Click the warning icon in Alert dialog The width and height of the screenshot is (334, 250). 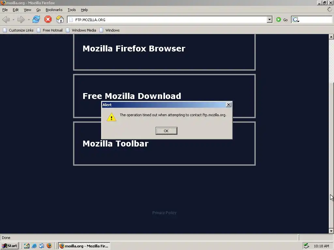tap(112, 117)
